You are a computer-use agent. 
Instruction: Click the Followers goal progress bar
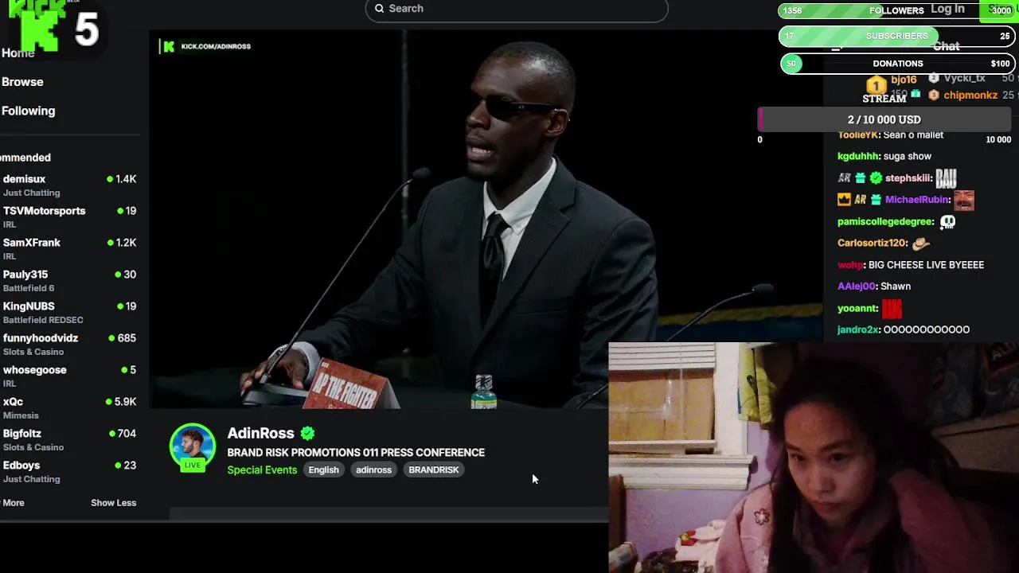896,10
